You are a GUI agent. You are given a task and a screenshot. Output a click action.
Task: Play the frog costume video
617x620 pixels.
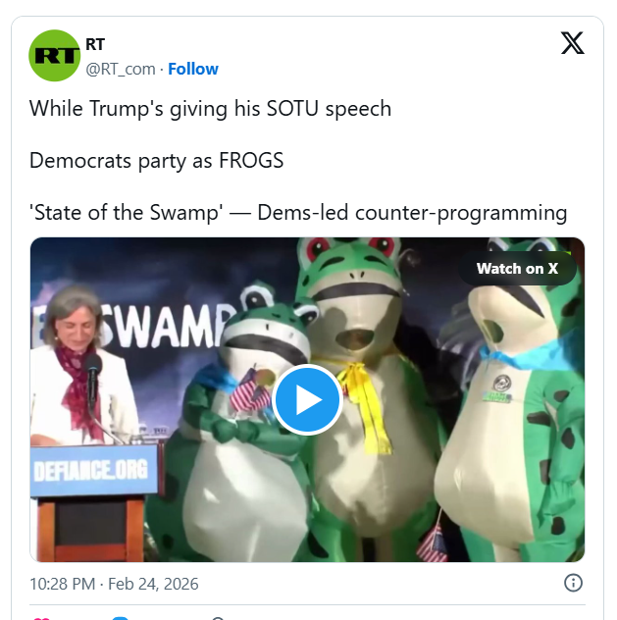[307, 399]
